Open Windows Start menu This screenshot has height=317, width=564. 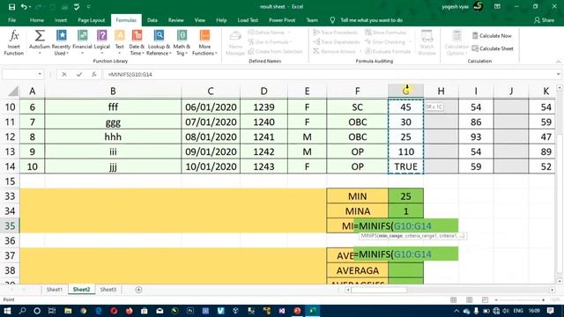point(7,311)
